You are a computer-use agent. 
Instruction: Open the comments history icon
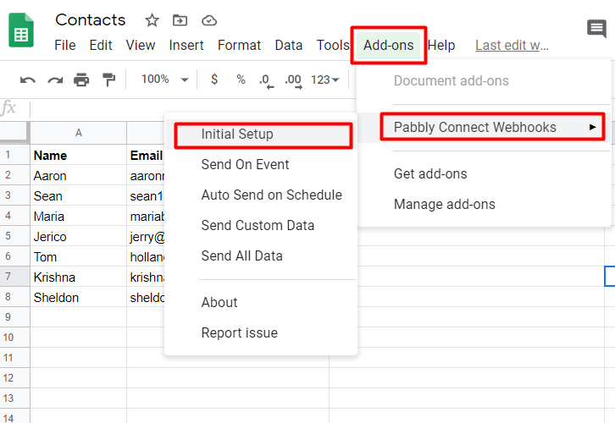coord(596,29)
